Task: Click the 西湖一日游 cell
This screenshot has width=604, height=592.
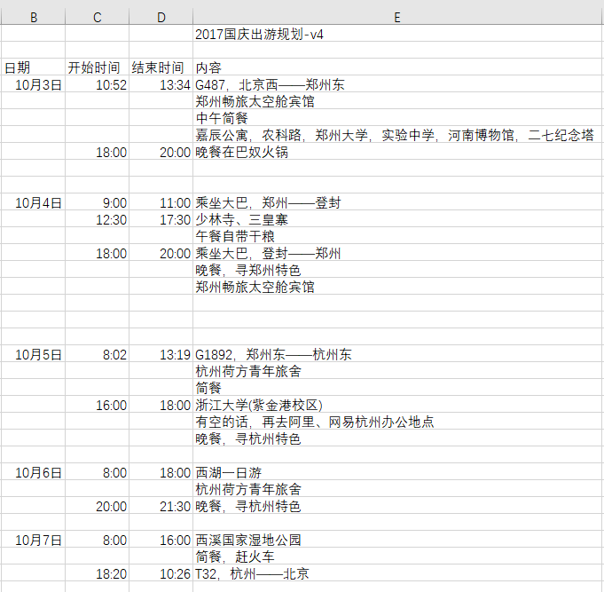Action: click(x=229, y=473)
